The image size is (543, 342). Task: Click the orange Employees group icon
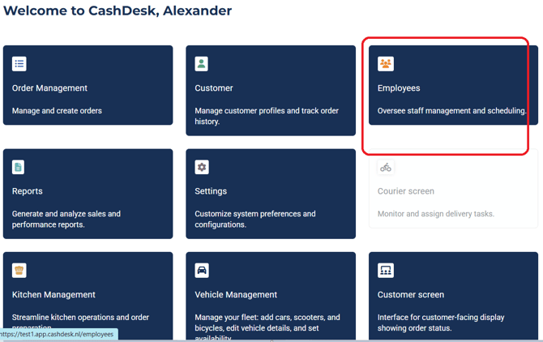click(386, 63)
